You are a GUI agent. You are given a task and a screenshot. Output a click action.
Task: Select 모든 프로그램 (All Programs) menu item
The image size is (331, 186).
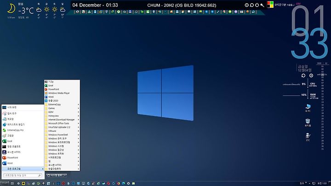pos(23,169)
